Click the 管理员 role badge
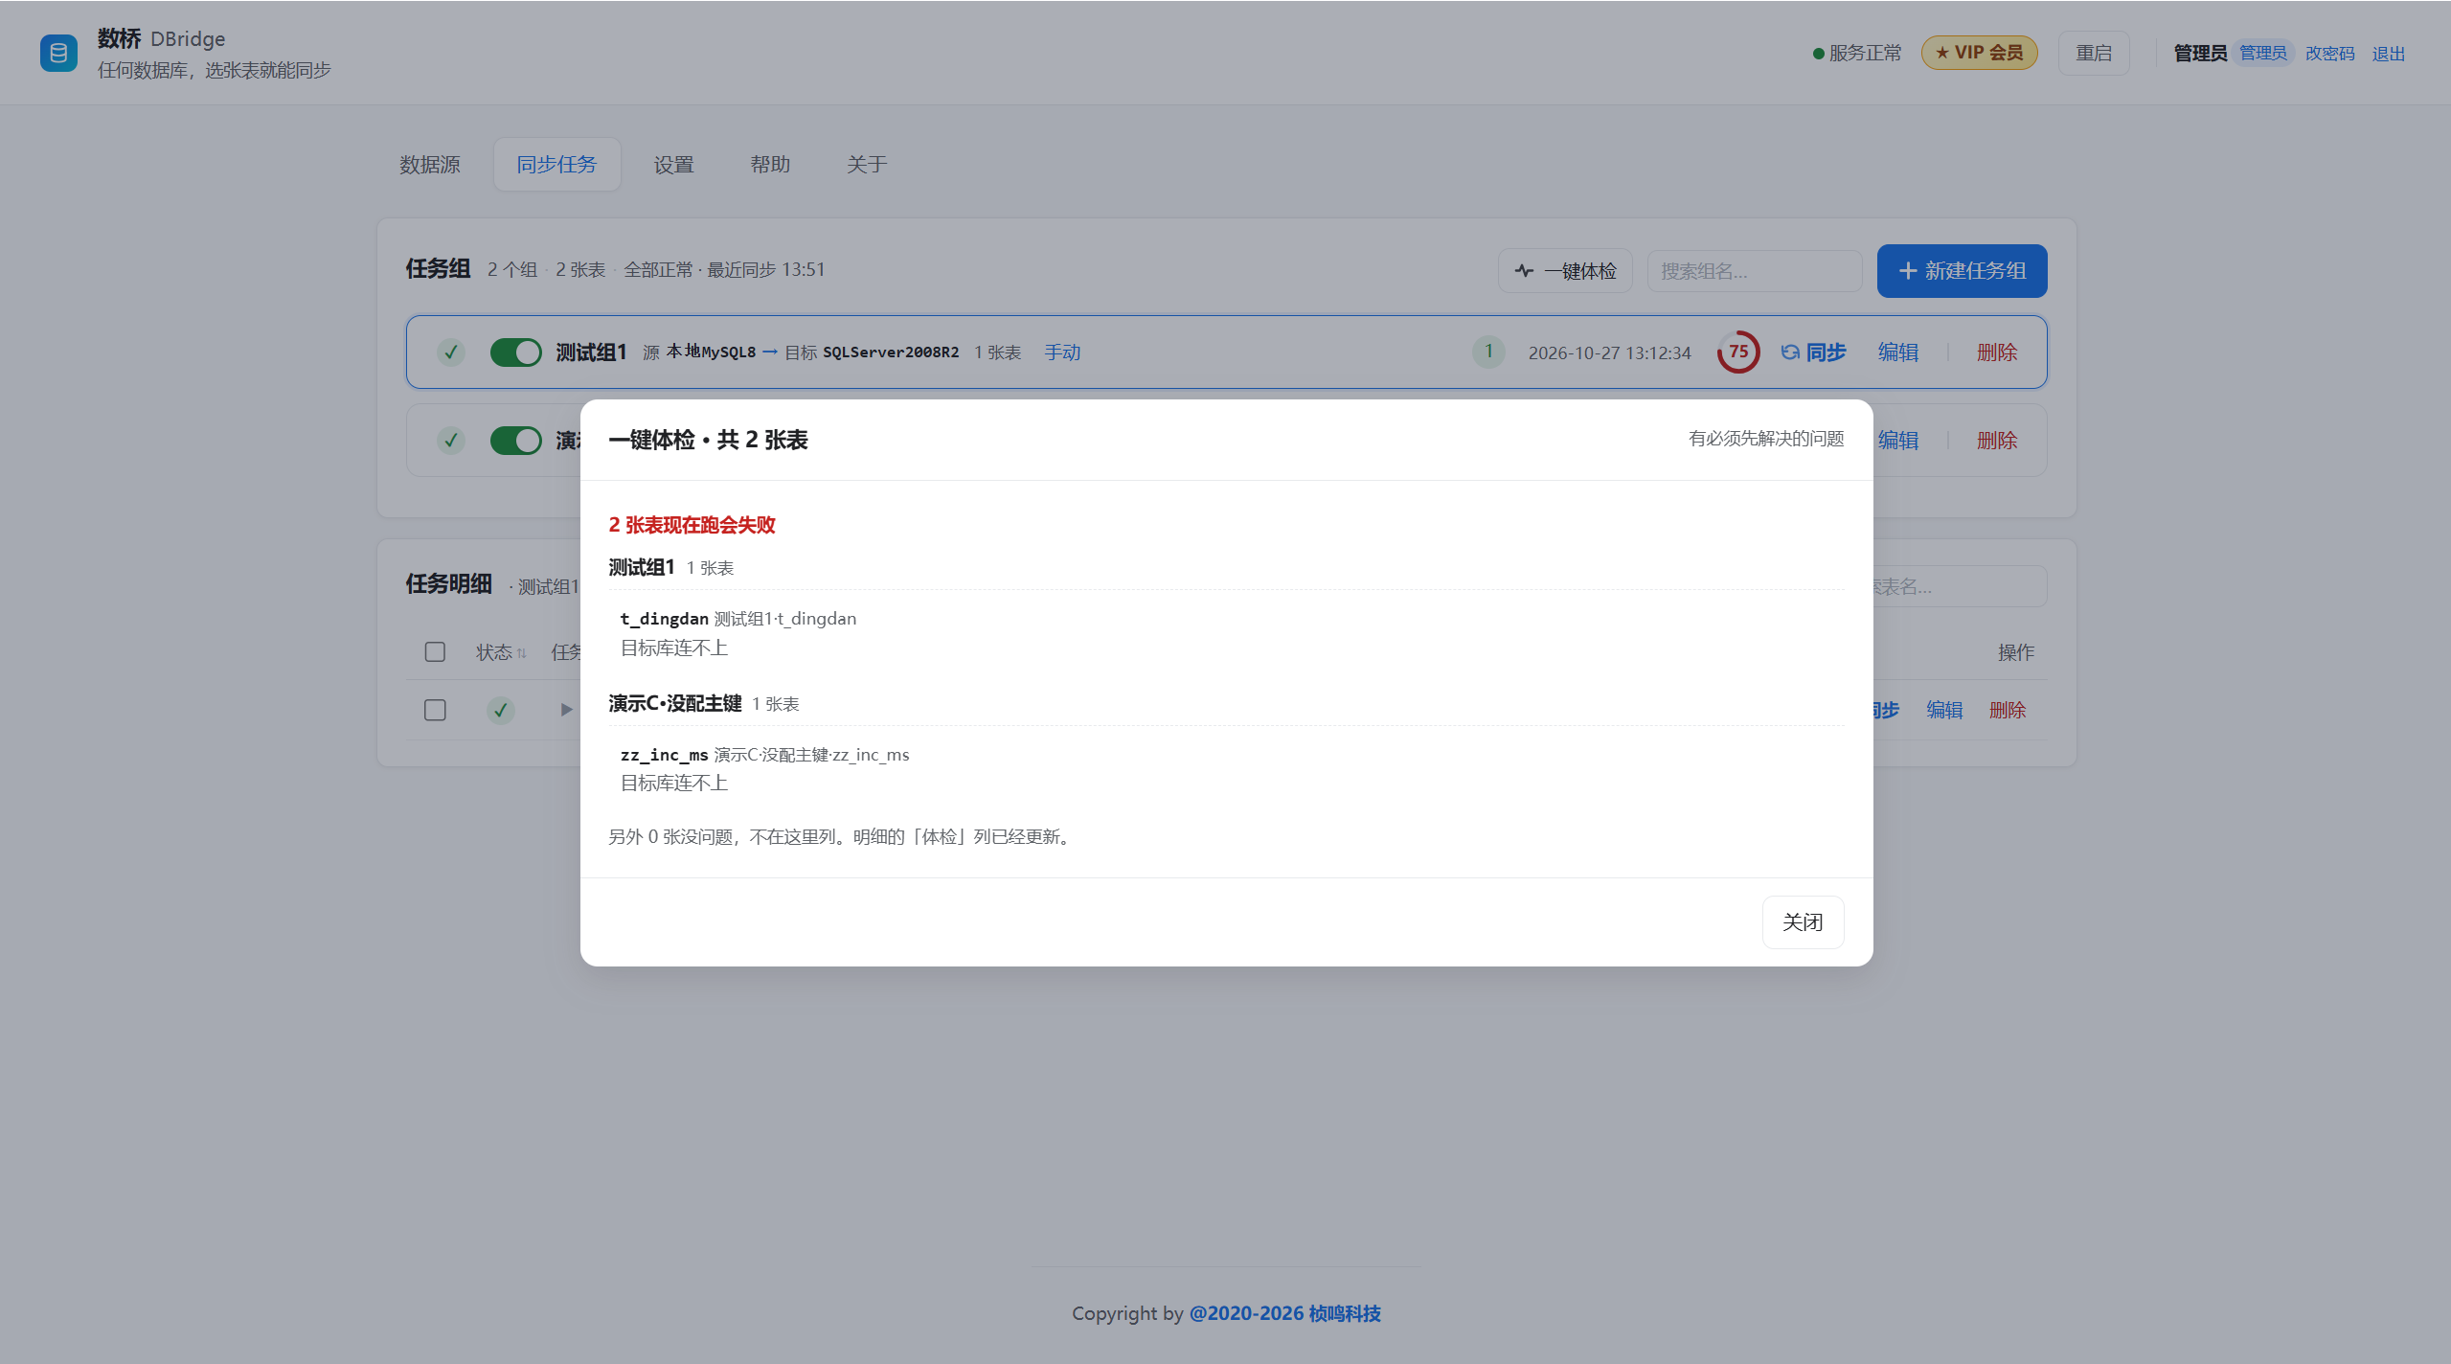Screen dimensions: 2451x1364 [x=2263, y=53]
